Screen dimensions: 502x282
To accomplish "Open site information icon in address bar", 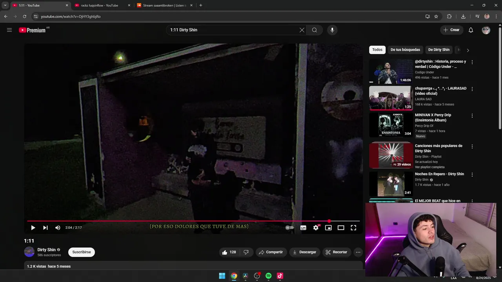I will click(36, 16).
